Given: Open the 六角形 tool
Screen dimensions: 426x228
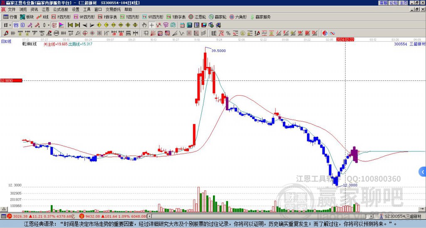Looking at the screenshot, I should click(238, 17).
